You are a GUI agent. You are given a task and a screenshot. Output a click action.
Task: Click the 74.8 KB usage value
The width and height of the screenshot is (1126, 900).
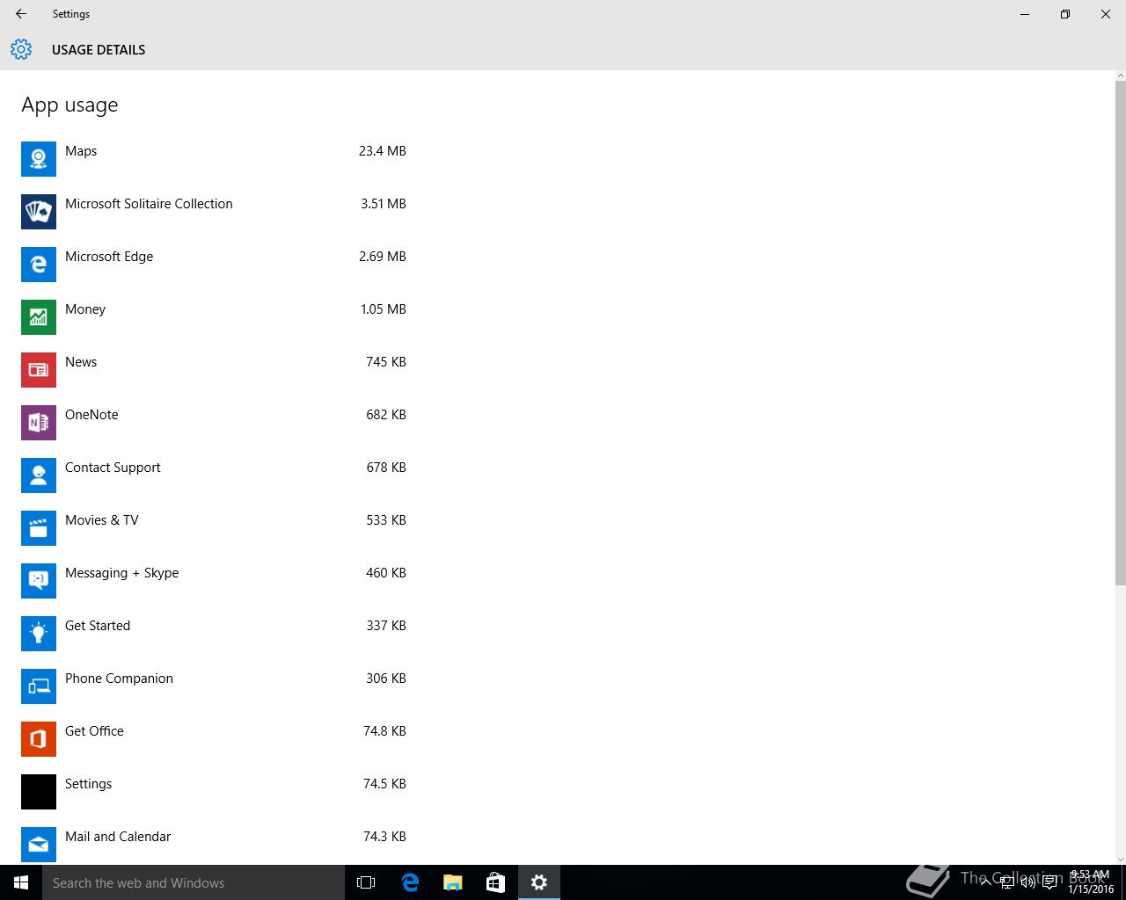(384, 731)
